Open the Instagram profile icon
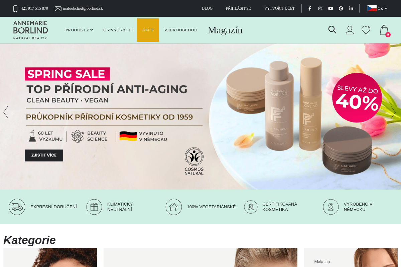The image size is (401, 267). (x=320, y=8)
